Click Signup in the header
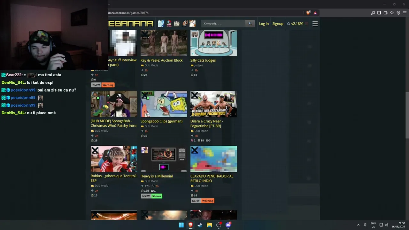 click(278, 24)
